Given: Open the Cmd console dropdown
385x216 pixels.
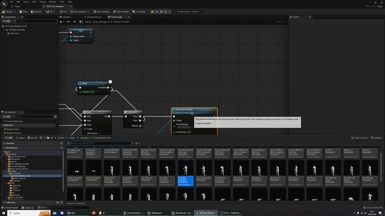Looking at the screenshot, I should [x=42, y=208].
